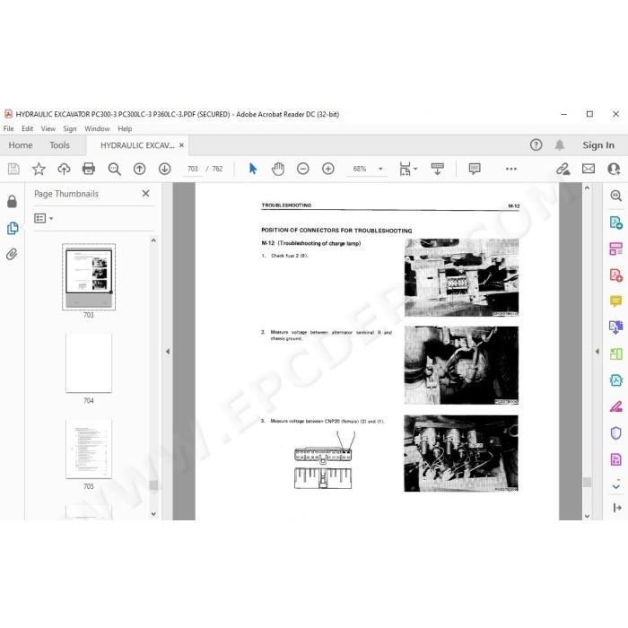
Task: Switch to the Tools tab
Action: 60,145
